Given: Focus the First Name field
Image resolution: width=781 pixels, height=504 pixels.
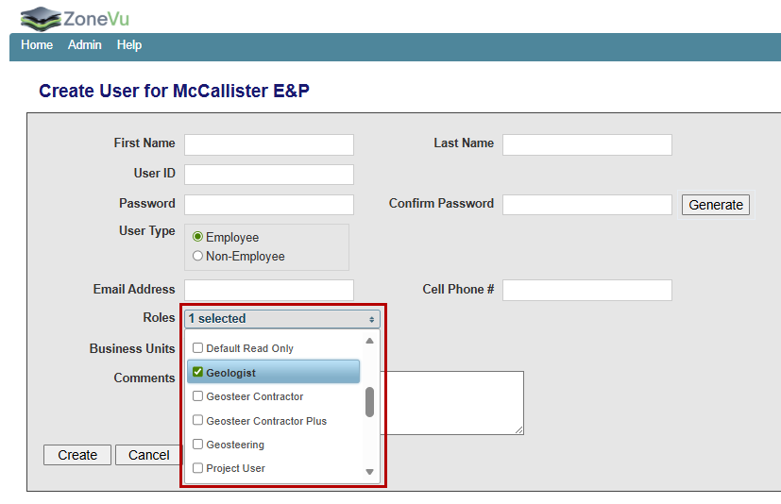Looking at the screenshot, I should [269, 144].
